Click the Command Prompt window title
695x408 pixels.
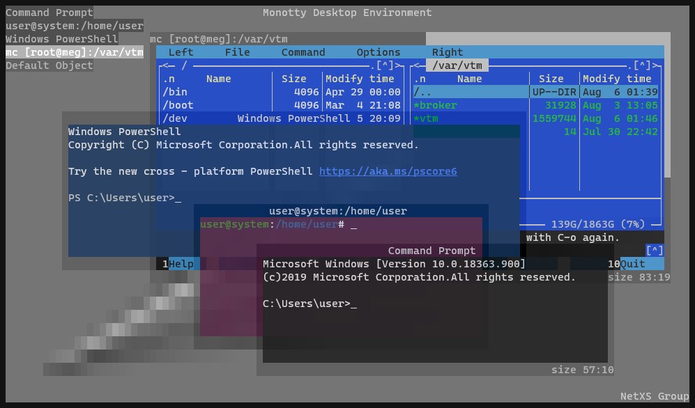(431, 251)
